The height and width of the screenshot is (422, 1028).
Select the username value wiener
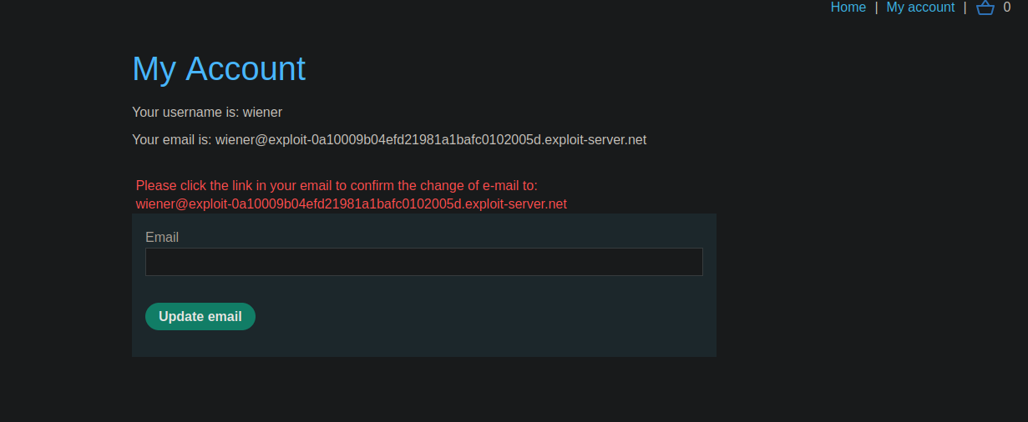(x=262, y=112)
